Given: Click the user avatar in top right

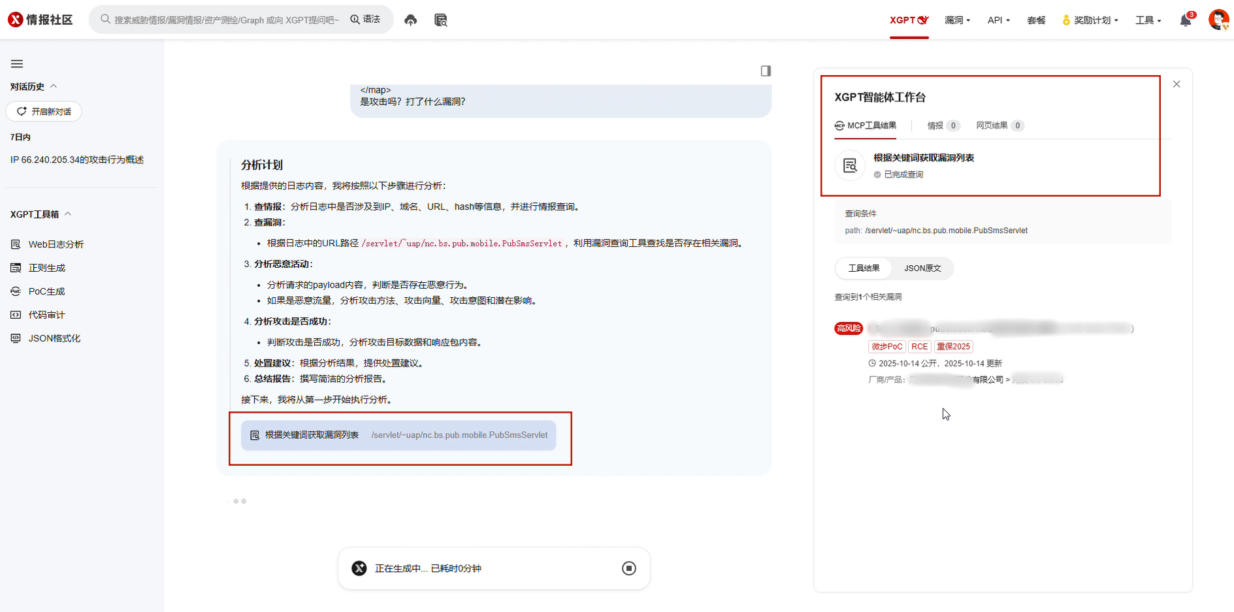Looking at the screenshot, I should (x=1218, y=20).
